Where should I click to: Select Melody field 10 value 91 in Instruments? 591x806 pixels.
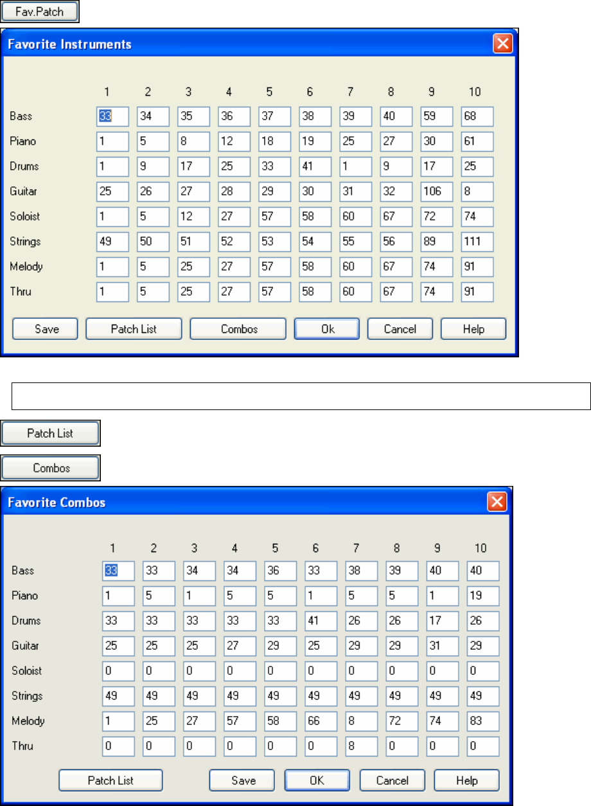(x=477, y=267)
